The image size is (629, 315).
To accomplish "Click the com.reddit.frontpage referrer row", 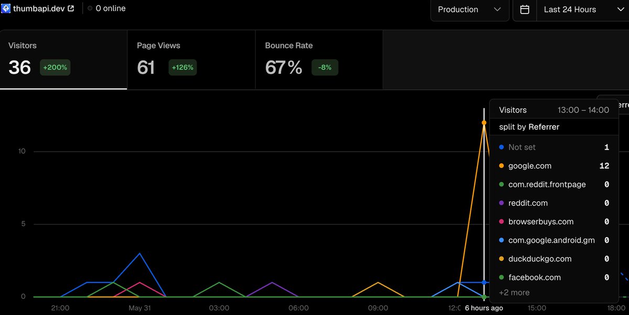I will point(554,185).
